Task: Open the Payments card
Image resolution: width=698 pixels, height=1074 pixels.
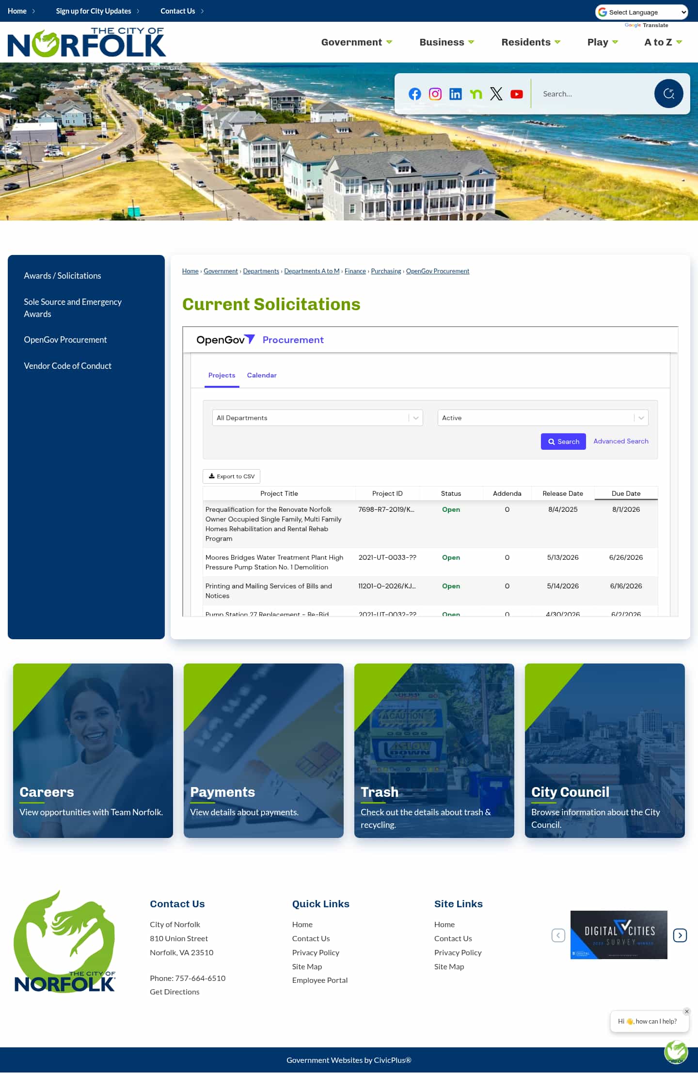Action: pyautogui.click(x=264, y=751)
